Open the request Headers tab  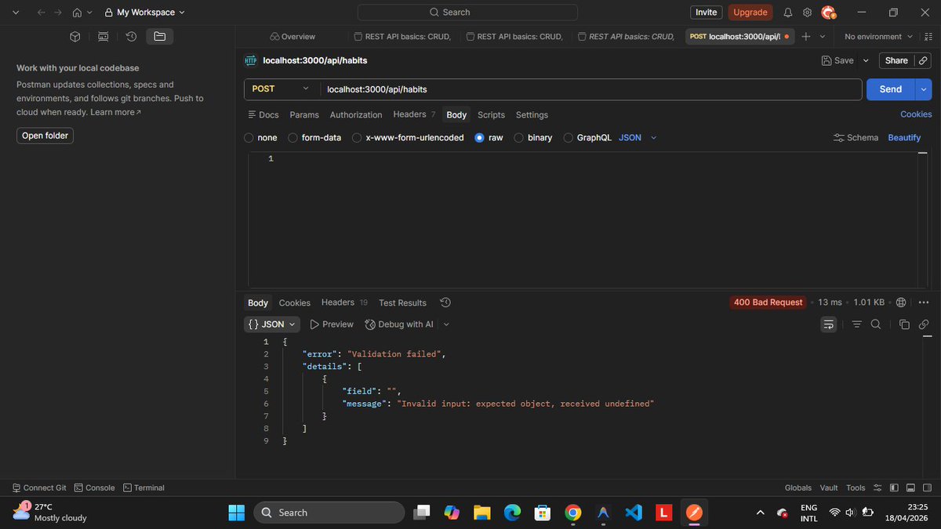pos(414,114)
